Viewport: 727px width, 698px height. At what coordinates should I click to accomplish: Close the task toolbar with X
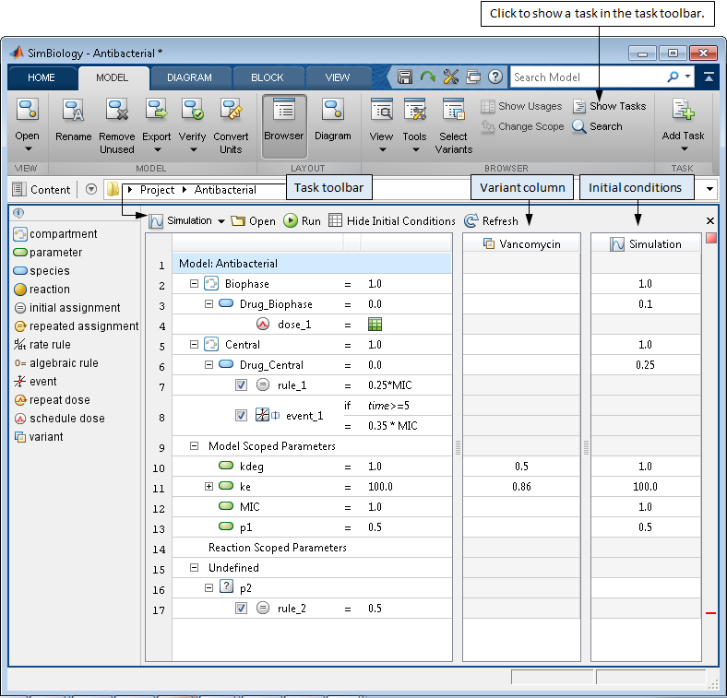(x=709, y=221)
